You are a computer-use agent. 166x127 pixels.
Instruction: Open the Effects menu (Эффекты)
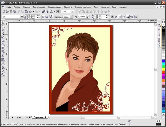(68, 7)
